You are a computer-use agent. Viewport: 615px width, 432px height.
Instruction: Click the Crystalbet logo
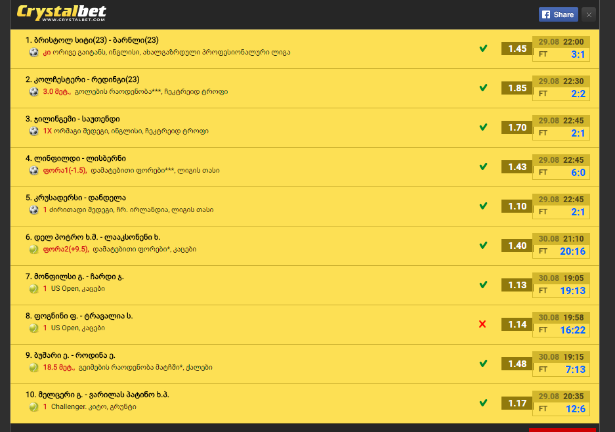[61, 13]
